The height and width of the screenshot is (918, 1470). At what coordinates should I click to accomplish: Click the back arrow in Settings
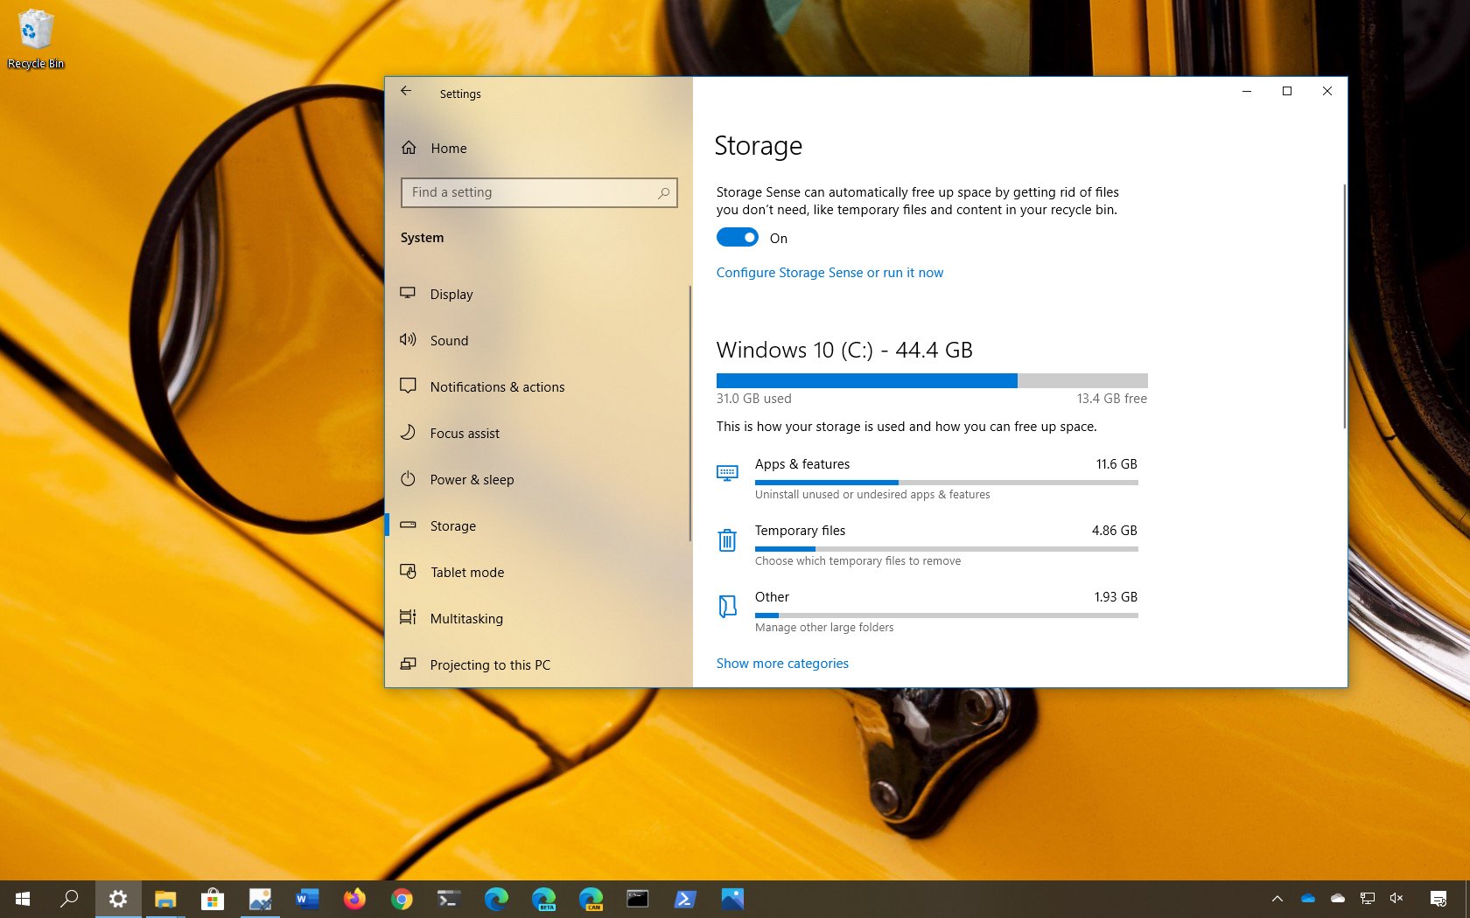tap(406, 91)
